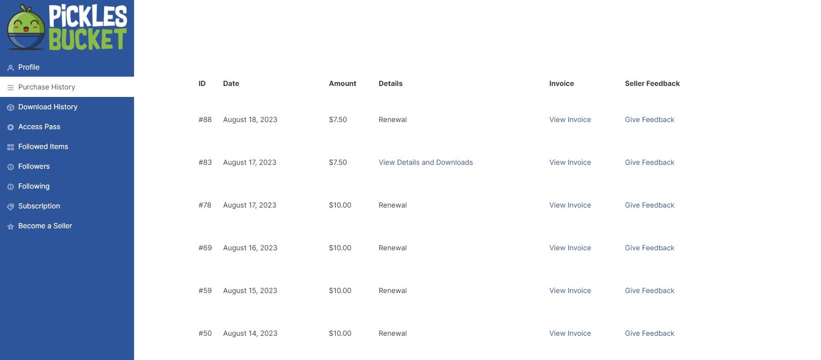Click the Download History box icon

tap(10, 108)
